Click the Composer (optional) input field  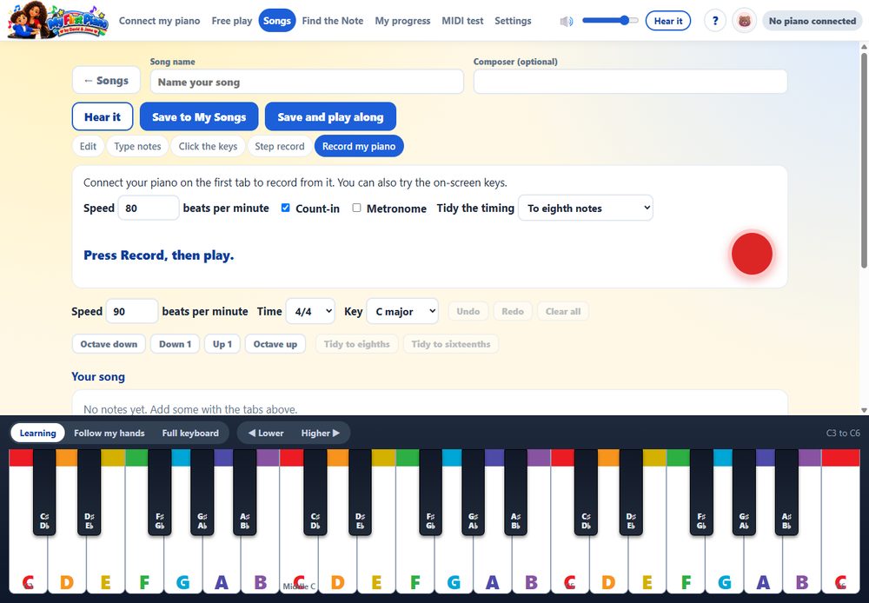pyautogui.click(x=630, y=82)
